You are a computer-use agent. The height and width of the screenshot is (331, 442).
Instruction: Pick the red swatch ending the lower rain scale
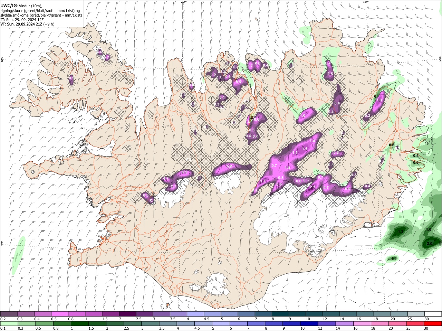[x=433, y=324]
